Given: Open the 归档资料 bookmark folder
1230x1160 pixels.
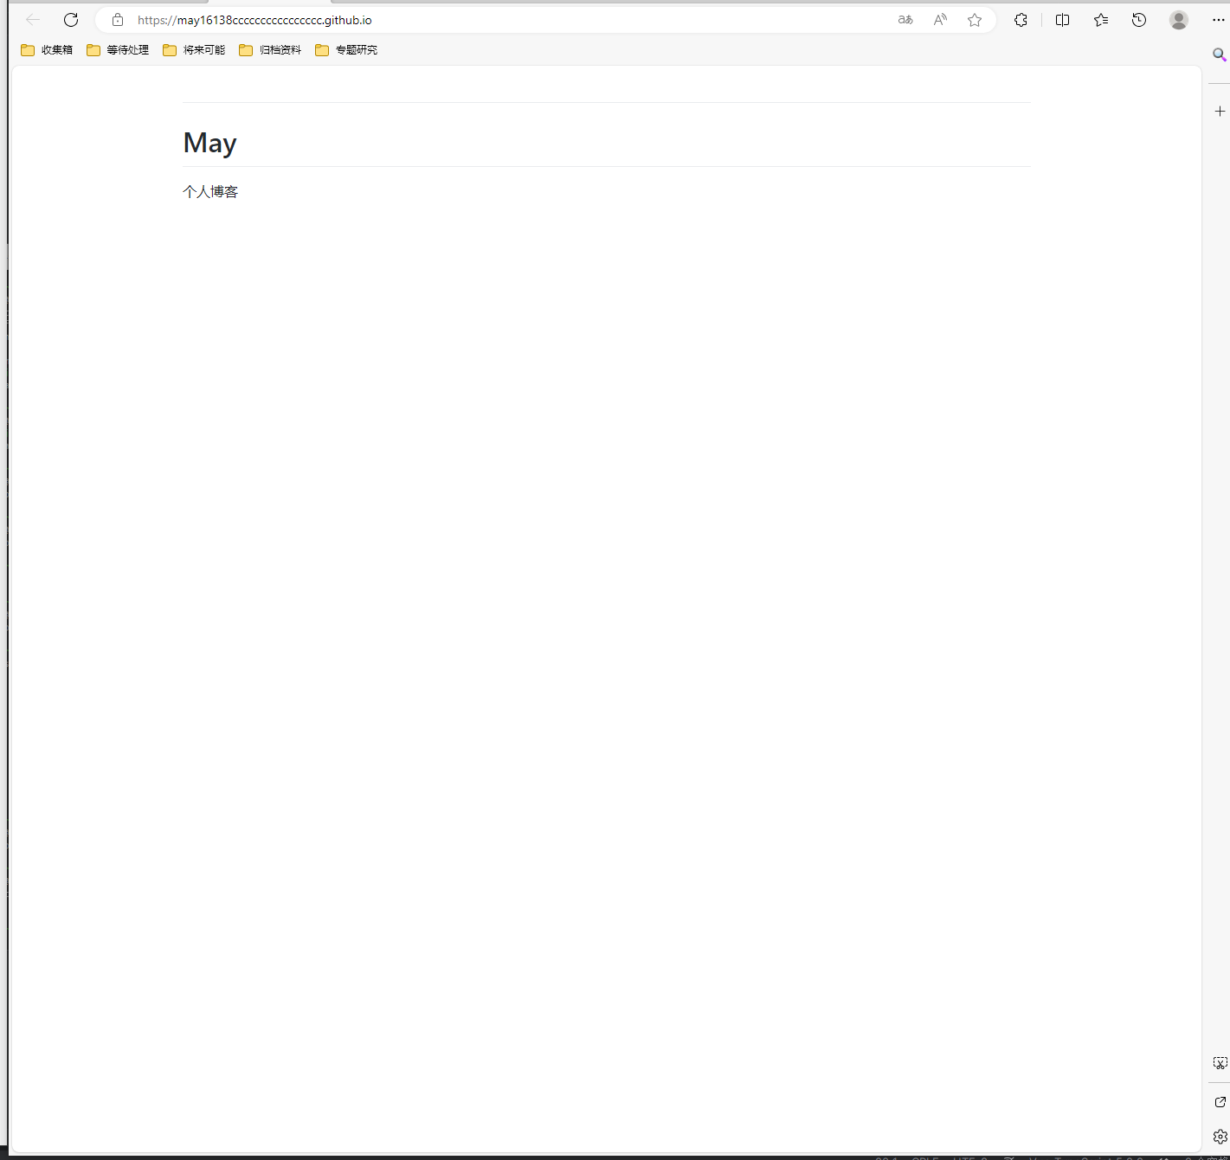Looking at the screenshot, I should [x=271, y=50].
